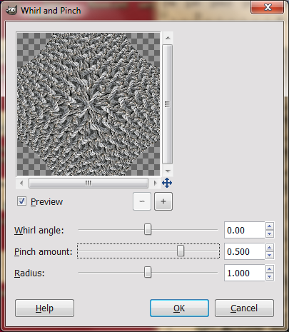Zoom in the preview with plus button

point(163,201)
